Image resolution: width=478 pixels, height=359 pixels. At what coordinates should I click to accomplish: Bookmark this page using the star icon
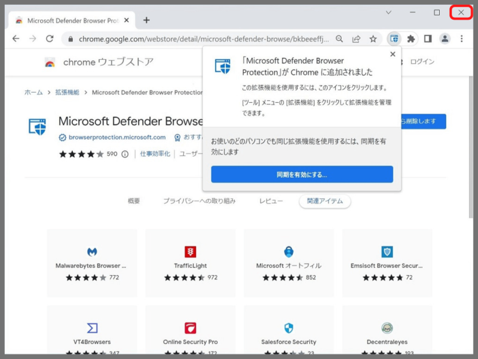pyautogui.click(x=373, y=38)
